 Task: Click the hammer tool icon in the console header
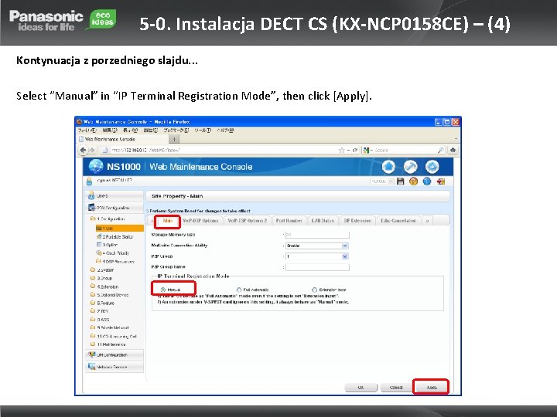coord(410,167)
